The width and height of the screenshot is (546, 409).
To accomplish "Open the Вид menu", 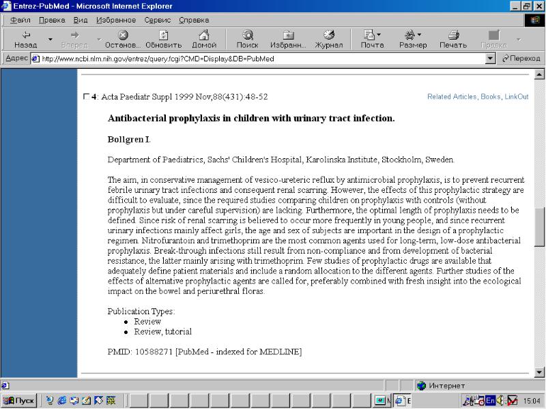I will coord(81,20).
